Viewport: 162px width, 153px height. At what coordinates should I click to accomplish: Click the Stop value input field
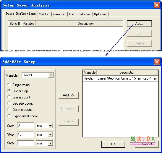click(x=25, y=134)
